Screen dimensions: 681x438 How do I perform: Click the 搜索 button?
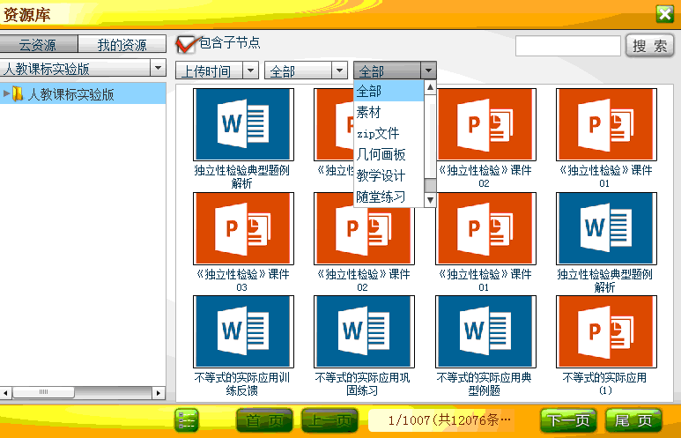click(649, 46)
